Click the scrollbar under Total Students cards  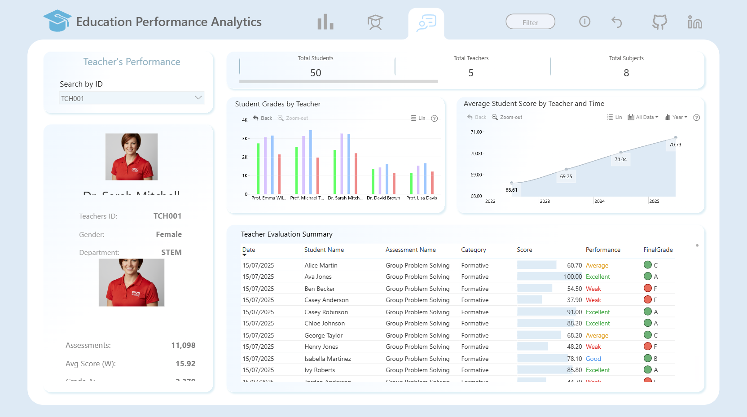(338, 81)
